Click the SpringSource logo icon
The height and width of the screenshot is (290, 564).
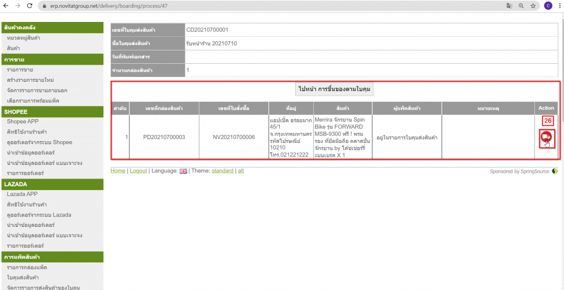click(x=555, y=171)
